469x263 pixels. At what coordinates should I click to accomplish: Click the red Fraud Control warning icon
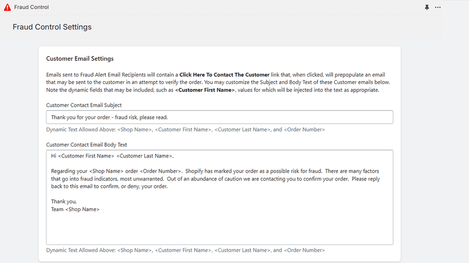(x=7, y=7)
